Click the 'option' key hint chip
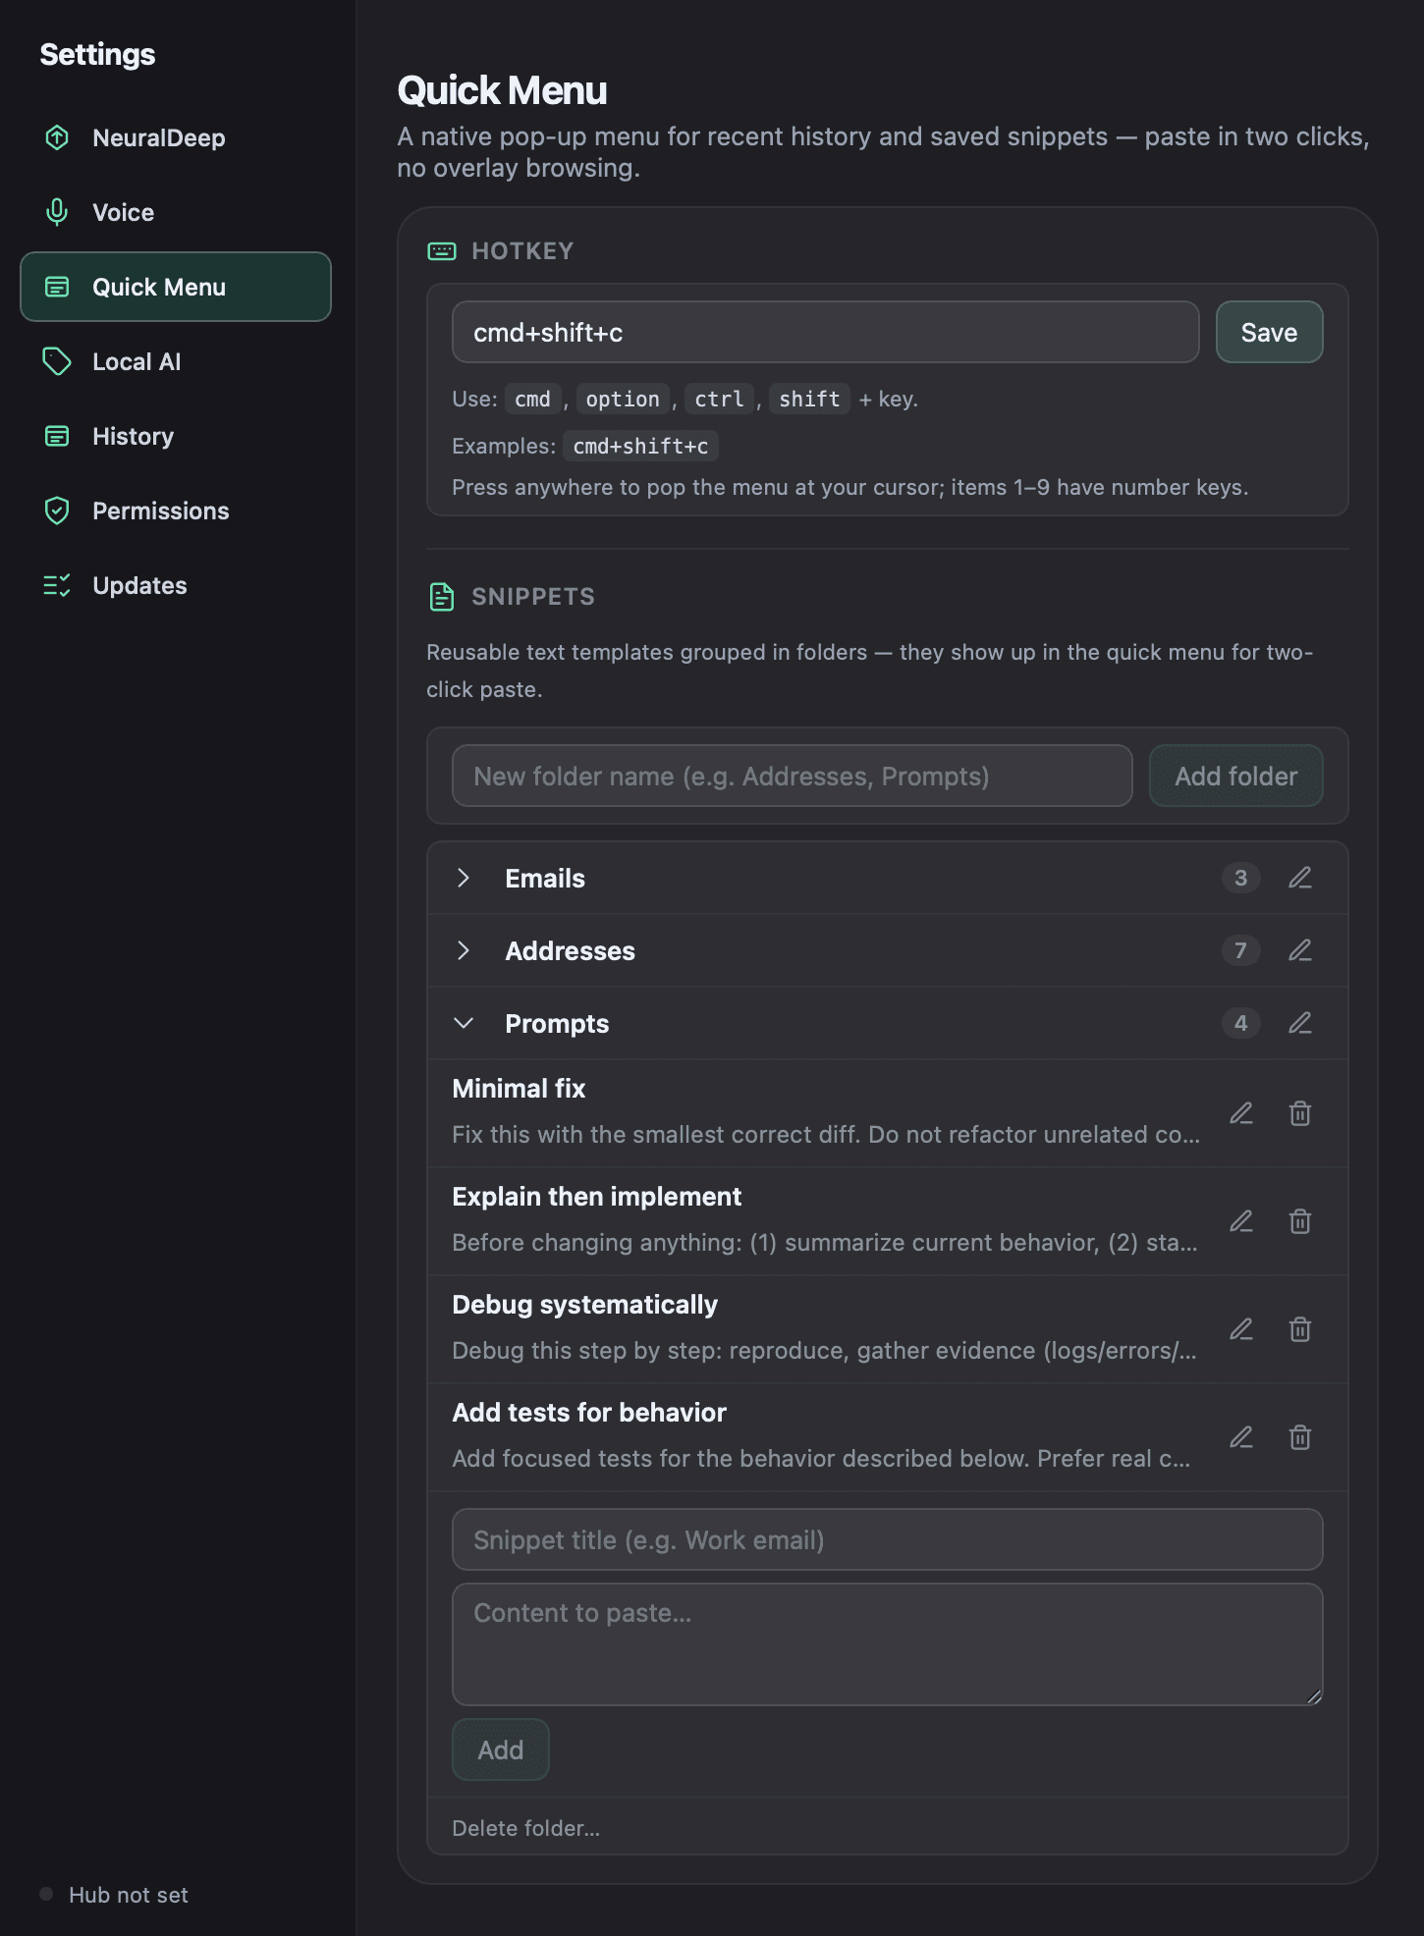This screenshot has height=1936, width=1424. (x=623, y=399)
